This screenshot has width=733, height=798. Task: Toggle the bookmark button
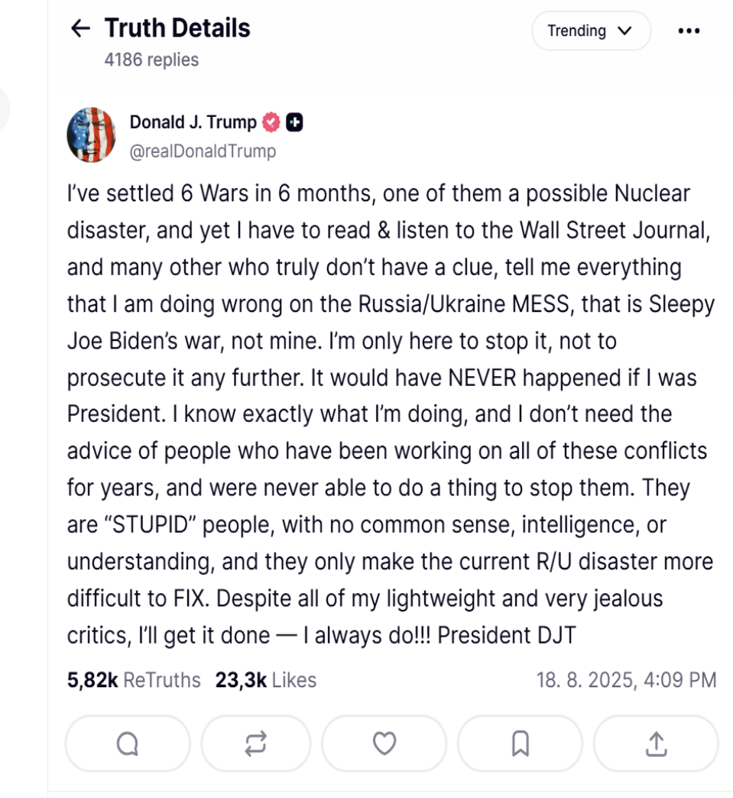[520, 743]
